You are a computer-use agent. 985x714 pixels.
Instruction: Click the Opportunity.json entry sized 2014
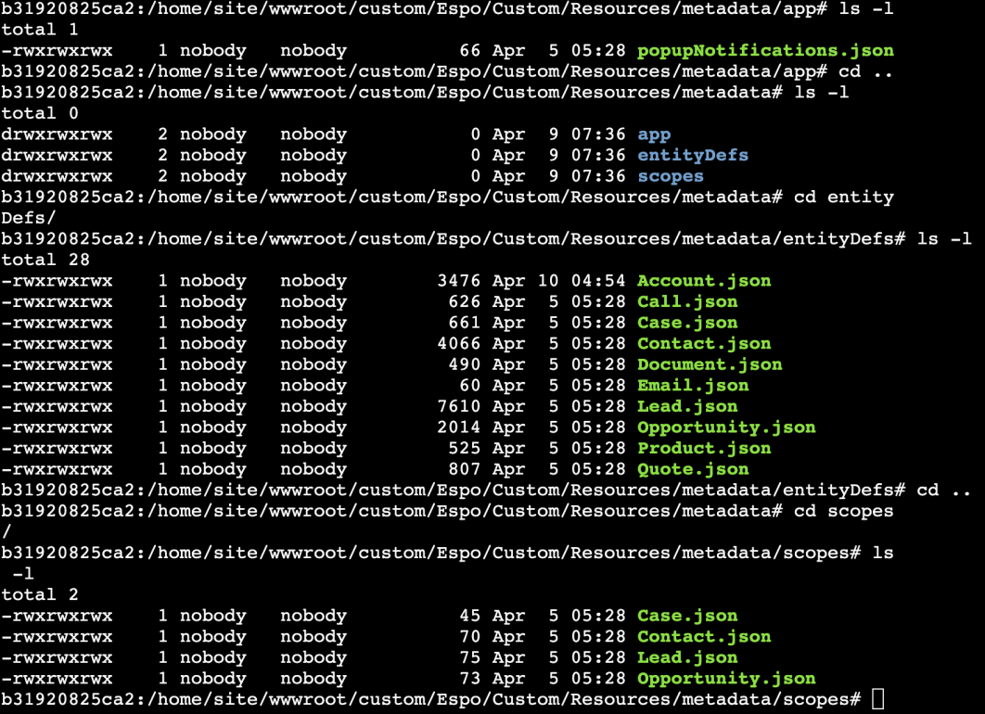coord(725,427)
